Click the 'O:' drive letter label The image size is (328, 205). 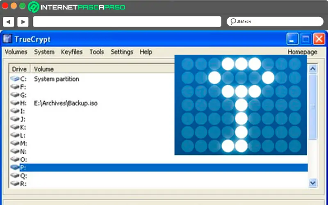point(23,159)
